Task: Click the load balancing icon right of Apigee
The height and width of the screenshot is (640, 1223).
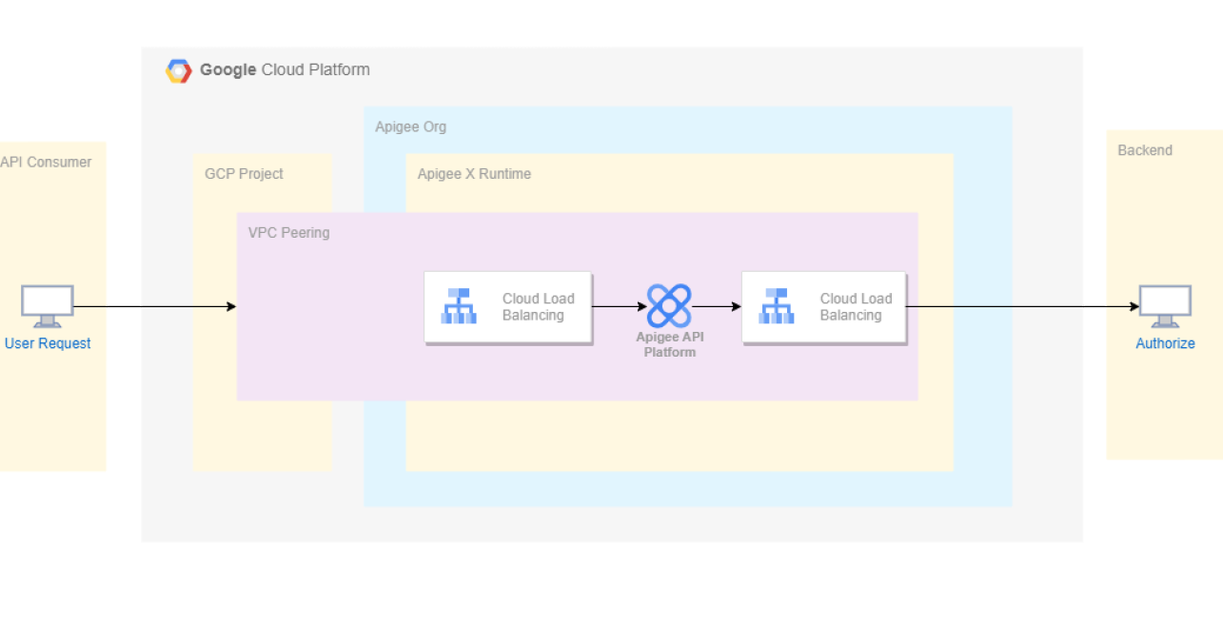Action: coord(777,306)
